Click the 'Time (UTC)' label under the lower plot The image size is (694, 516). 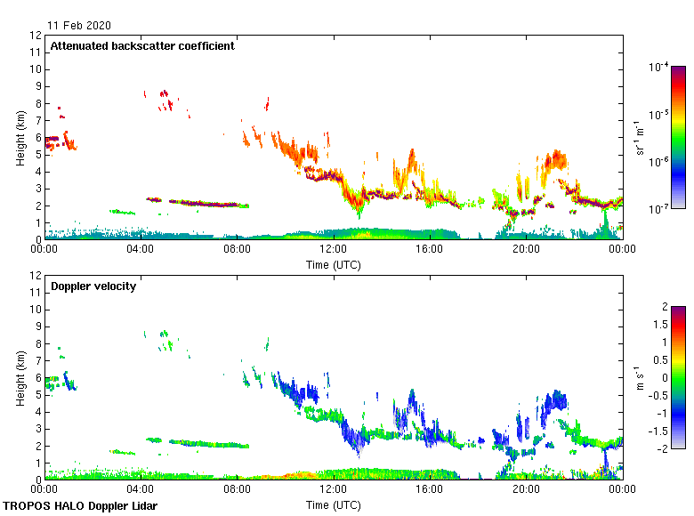333,504
